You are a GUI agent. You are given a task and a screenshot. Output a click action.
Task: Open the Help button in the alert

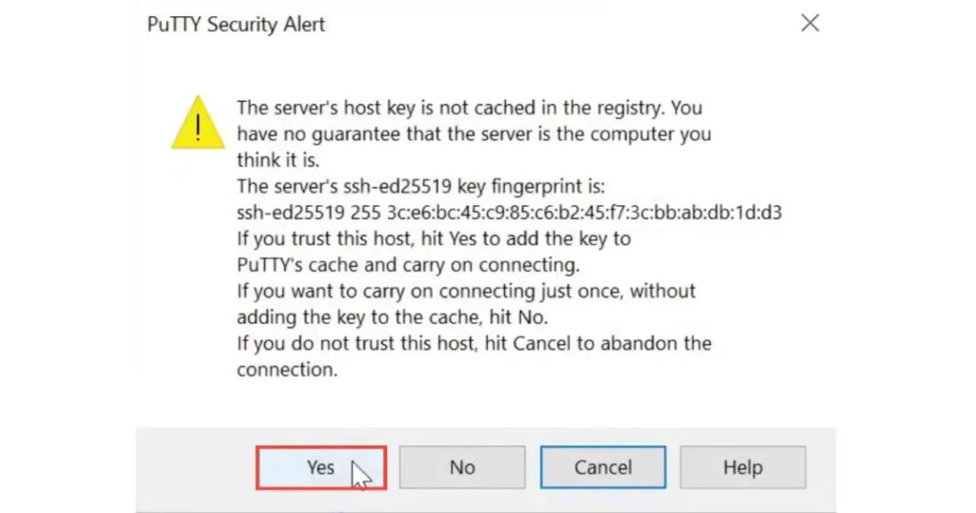click(x=742, y=467)
